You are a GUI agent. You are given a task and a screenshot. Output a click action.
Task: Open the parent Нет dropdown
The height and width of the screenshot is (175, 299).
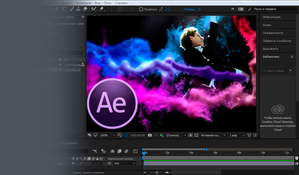pyautogui.click(x=125, y=163)
